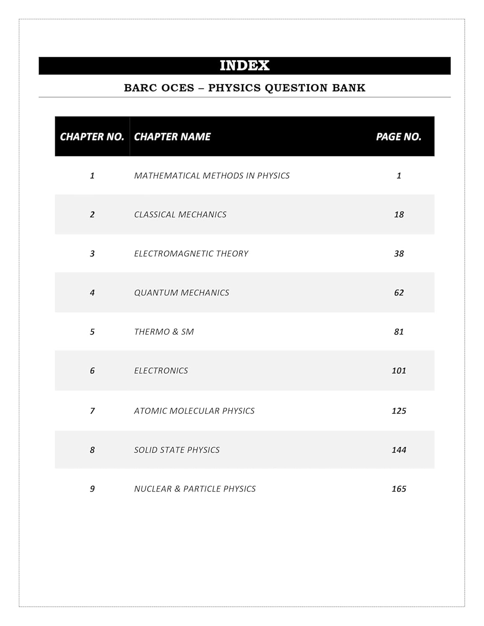Jump to Atomic Molecular Physics chapter
The height and width of the screenshot is (626, 484).
tap(194, 411)
